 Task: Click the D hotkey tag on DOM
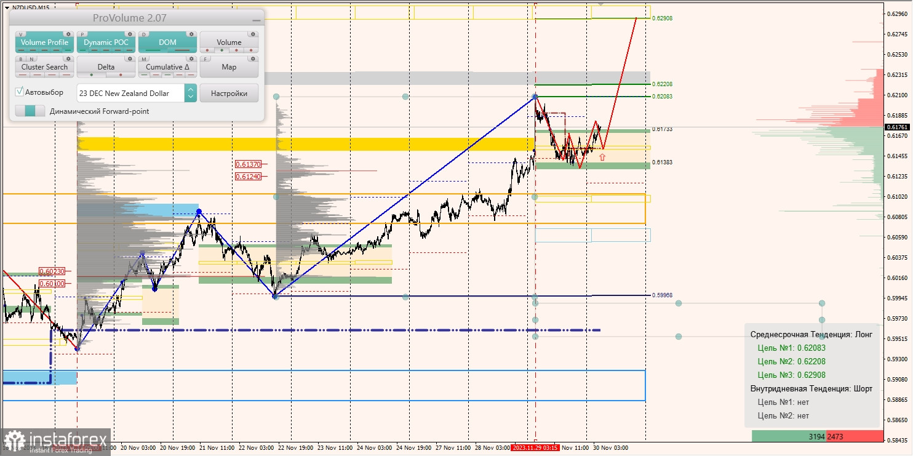pyautogui.click(x=144, y=34)
